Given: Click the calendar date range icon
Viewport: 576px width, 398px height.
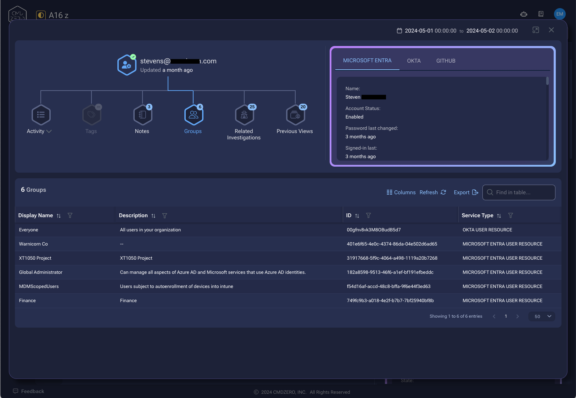Looking at the screenshot, I should (399, 31).
